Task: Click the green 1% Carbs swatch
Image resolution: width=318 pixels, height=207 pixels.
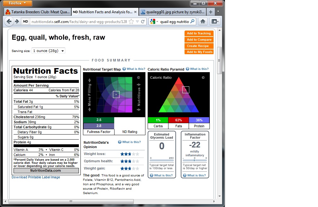Action: click(158, 120)
